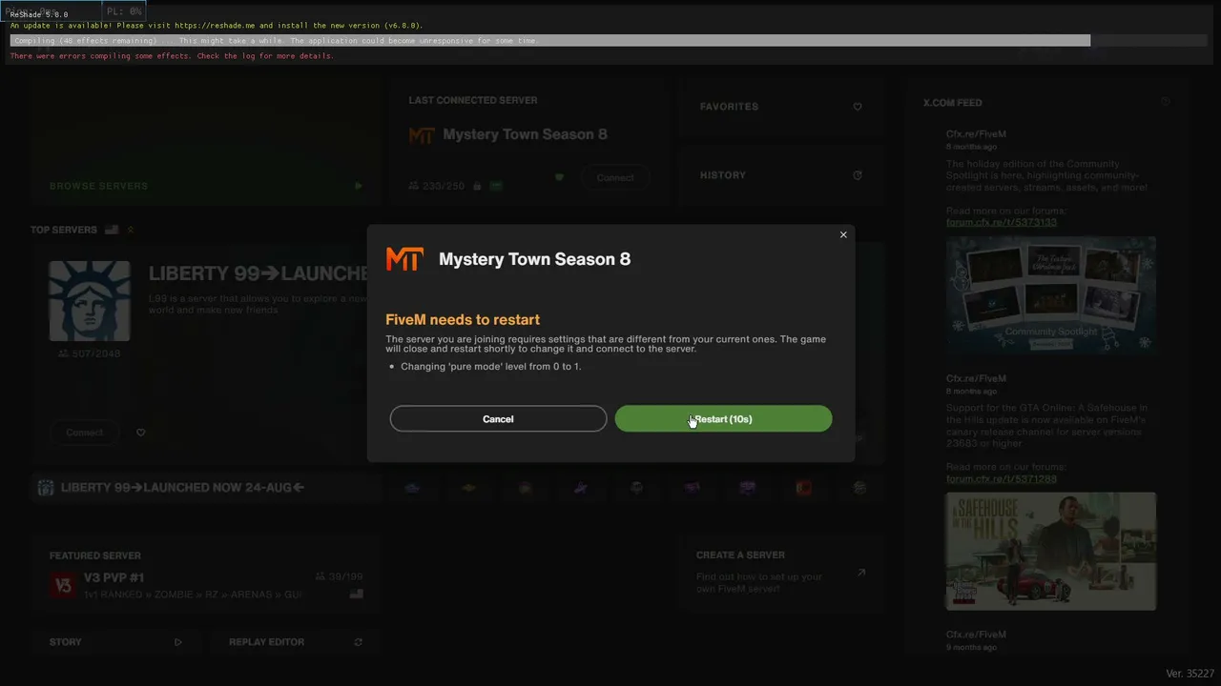Select first server icon in the top-server strip
Screen dimensions: 1221x686
tap(411, 488)
